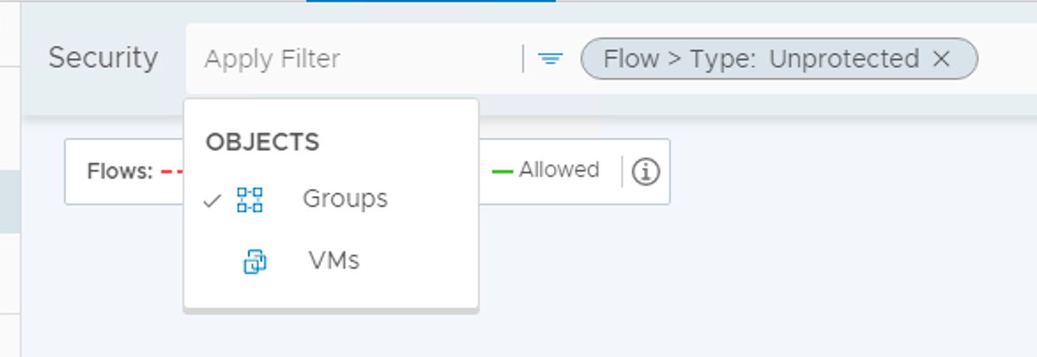Click the Flow > Type: Unprotected chip

[x=761, y=59]
